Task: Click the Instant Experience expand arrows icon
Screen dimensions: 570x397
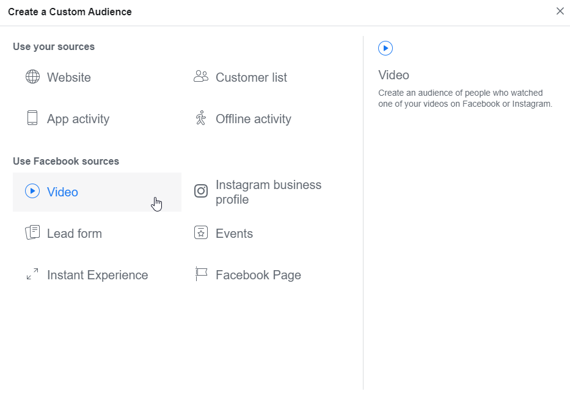Action: [32, 274]
